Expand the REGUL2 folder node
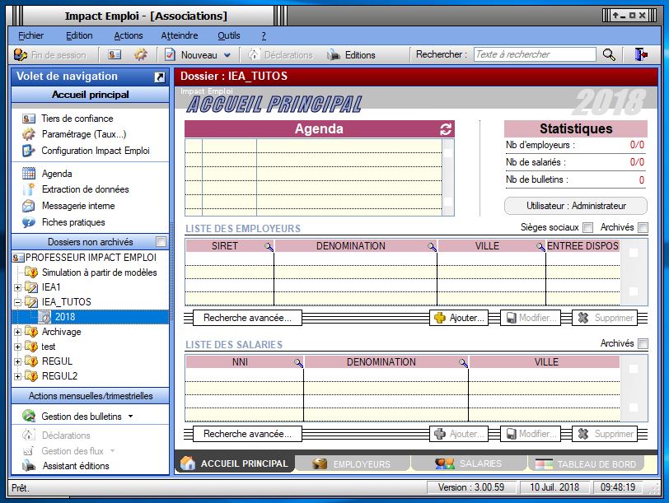669x503 pixels. coord(17,376)
